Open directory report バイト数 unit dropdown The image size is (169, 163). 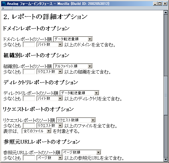(50, 98)
